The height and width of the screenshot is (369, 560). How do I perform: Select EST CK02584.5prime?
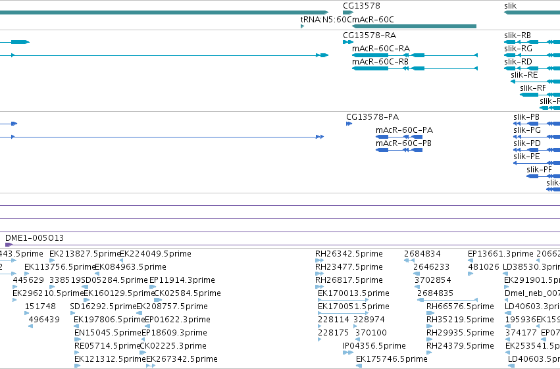[188, 293]
